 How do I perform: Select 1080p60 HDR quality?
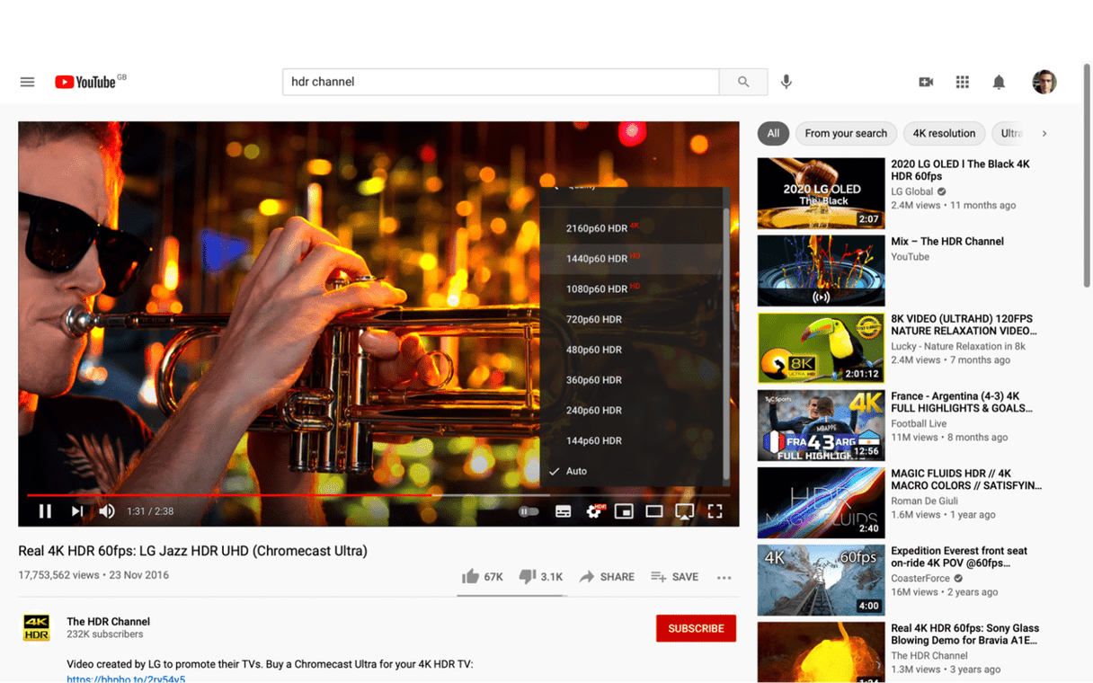coord(631,289)
